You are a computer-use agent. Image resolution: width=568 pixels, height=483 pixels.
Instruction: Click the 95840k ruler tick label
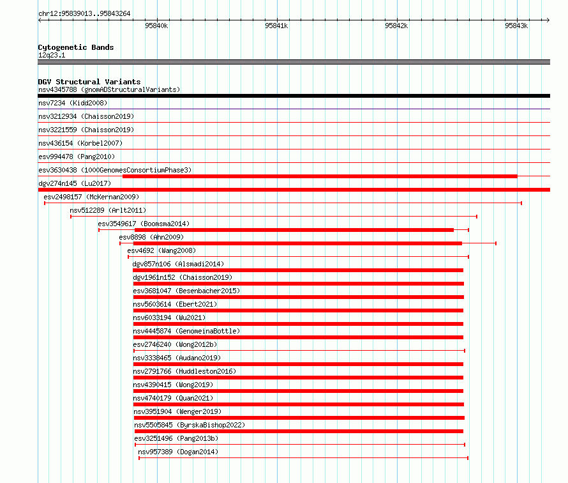click(156, 26)
